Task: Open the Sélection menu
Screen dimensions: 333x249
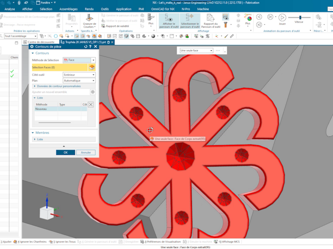Action: [46, 9]
